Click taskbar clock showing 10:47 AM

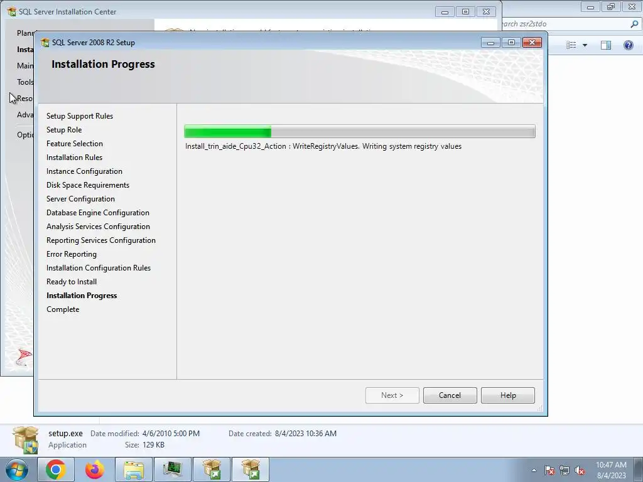pos(611,470)
